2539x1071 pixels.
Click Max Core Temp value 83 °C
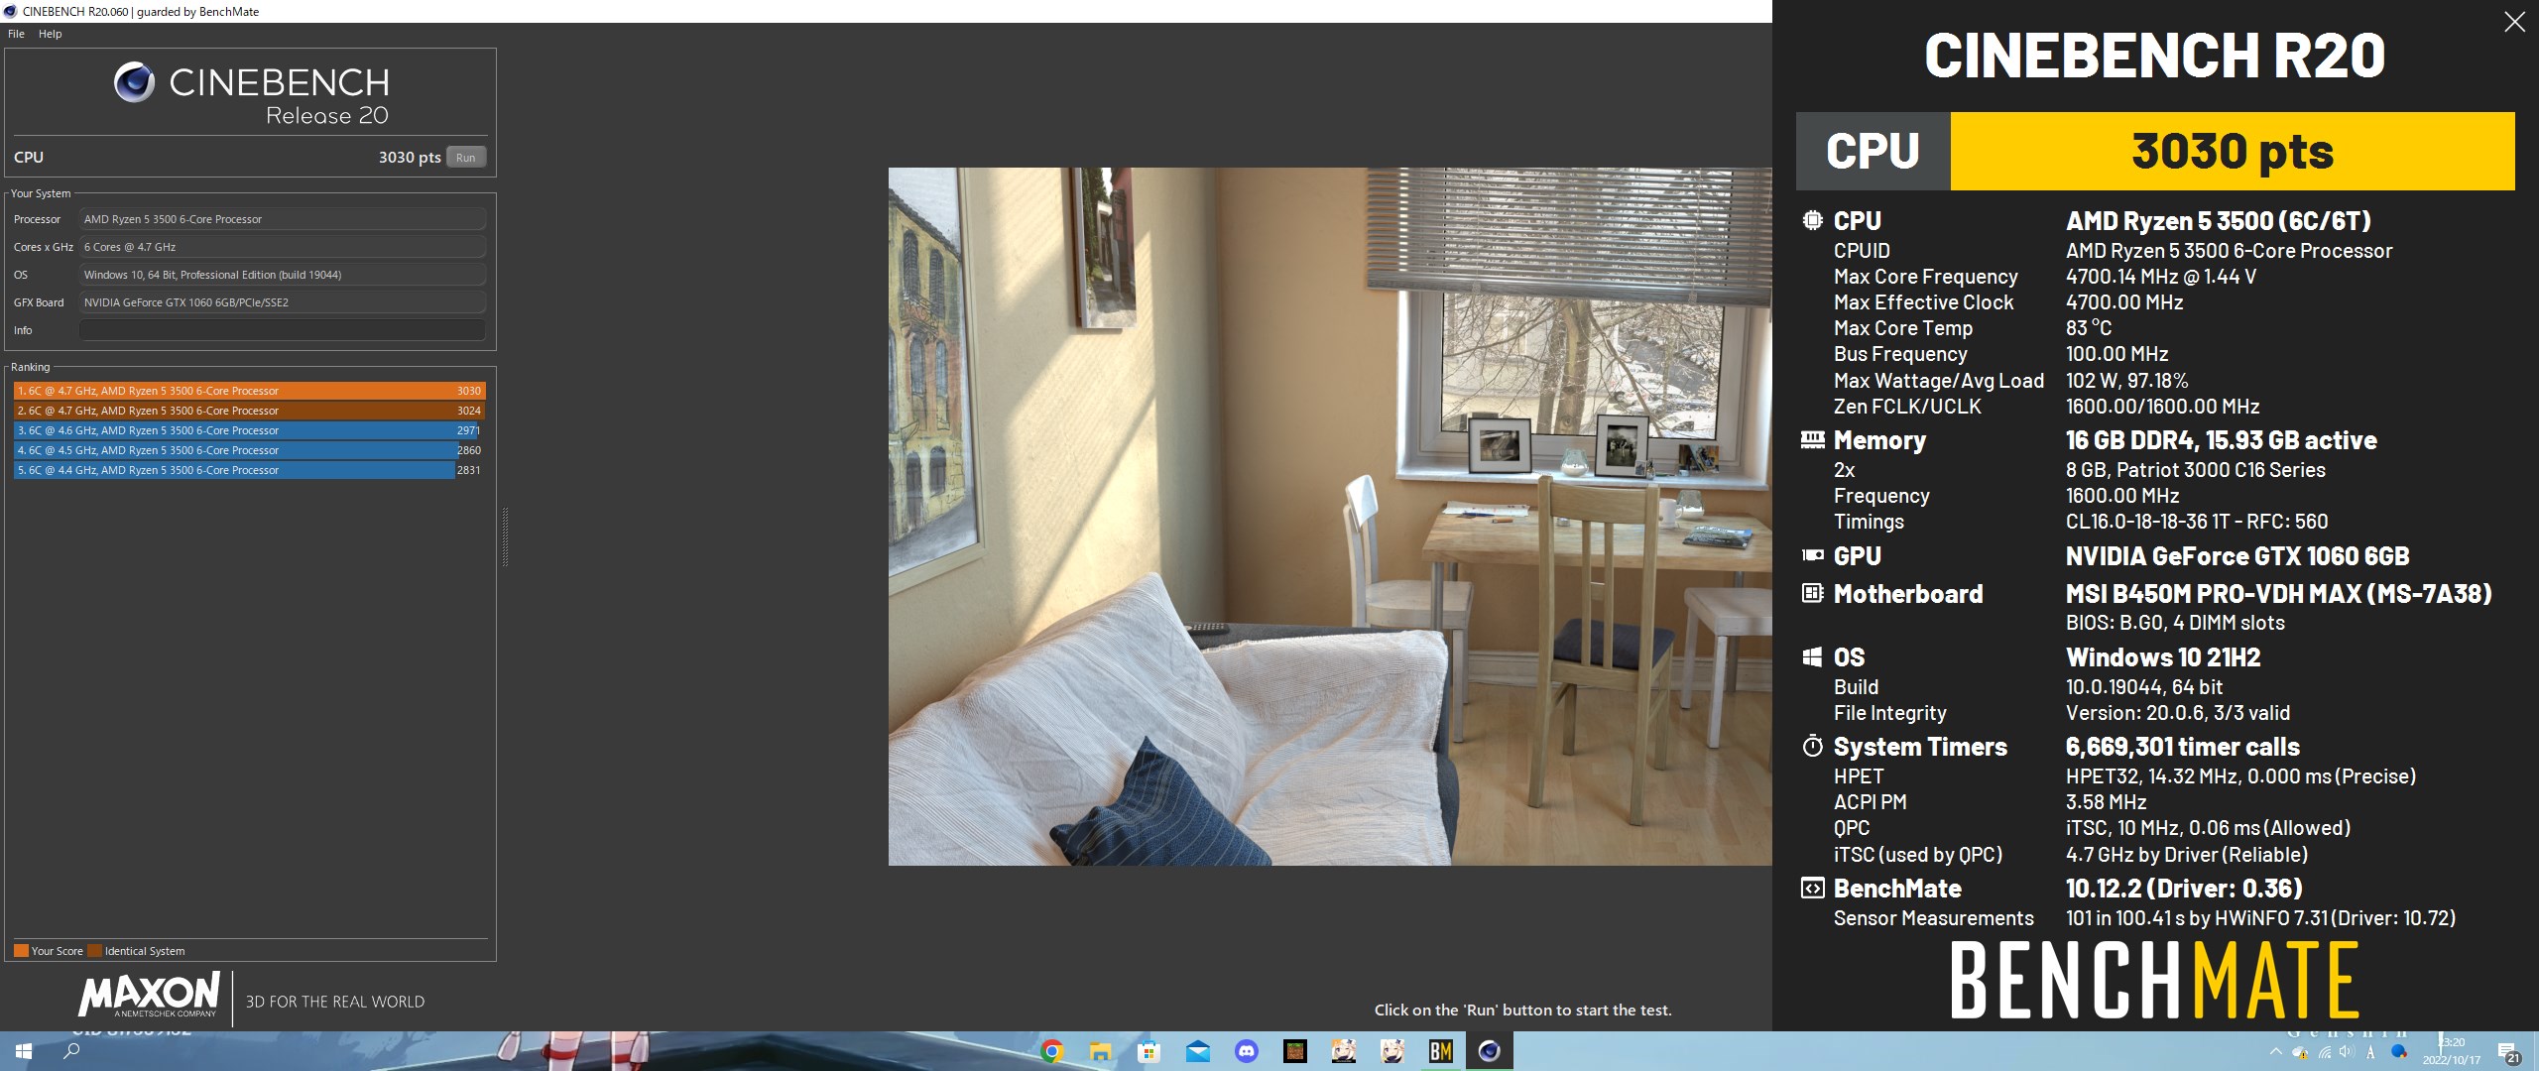[2089, 328]
